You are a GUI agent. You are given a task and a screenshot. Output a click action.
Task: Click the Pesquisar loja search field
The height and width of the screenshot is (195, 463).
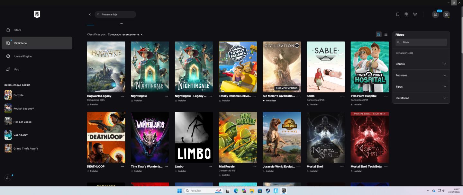click(x=115, y=14)
